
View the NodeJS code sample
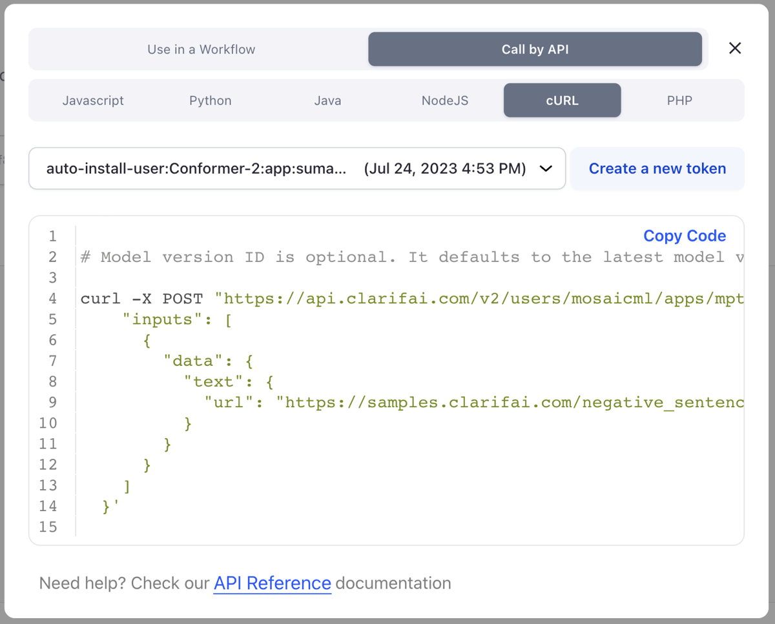(x=444, y=100)
